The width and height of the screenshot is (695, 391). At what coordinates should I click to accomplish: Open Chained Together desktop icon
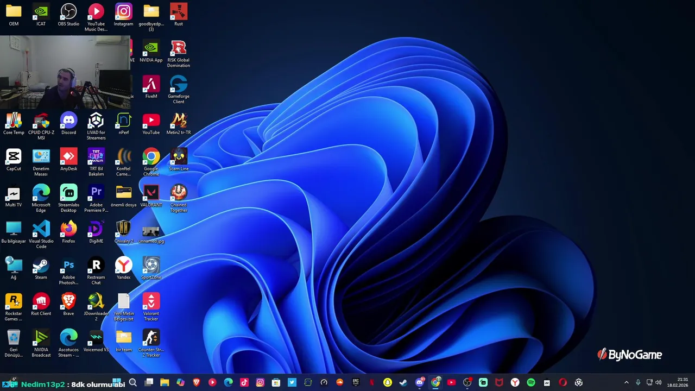point(179,199)
